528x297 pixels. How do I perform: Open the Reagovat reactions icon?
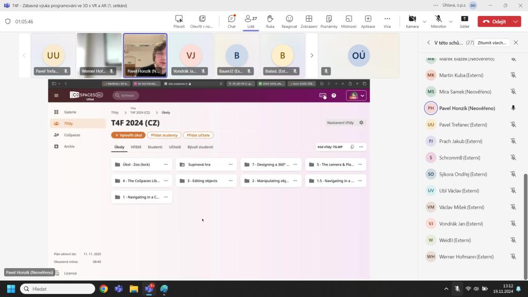[289, 21]
